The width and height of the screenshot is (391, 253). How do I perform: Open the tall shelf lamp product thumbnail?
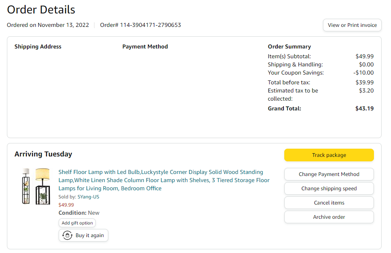point(26,186)
